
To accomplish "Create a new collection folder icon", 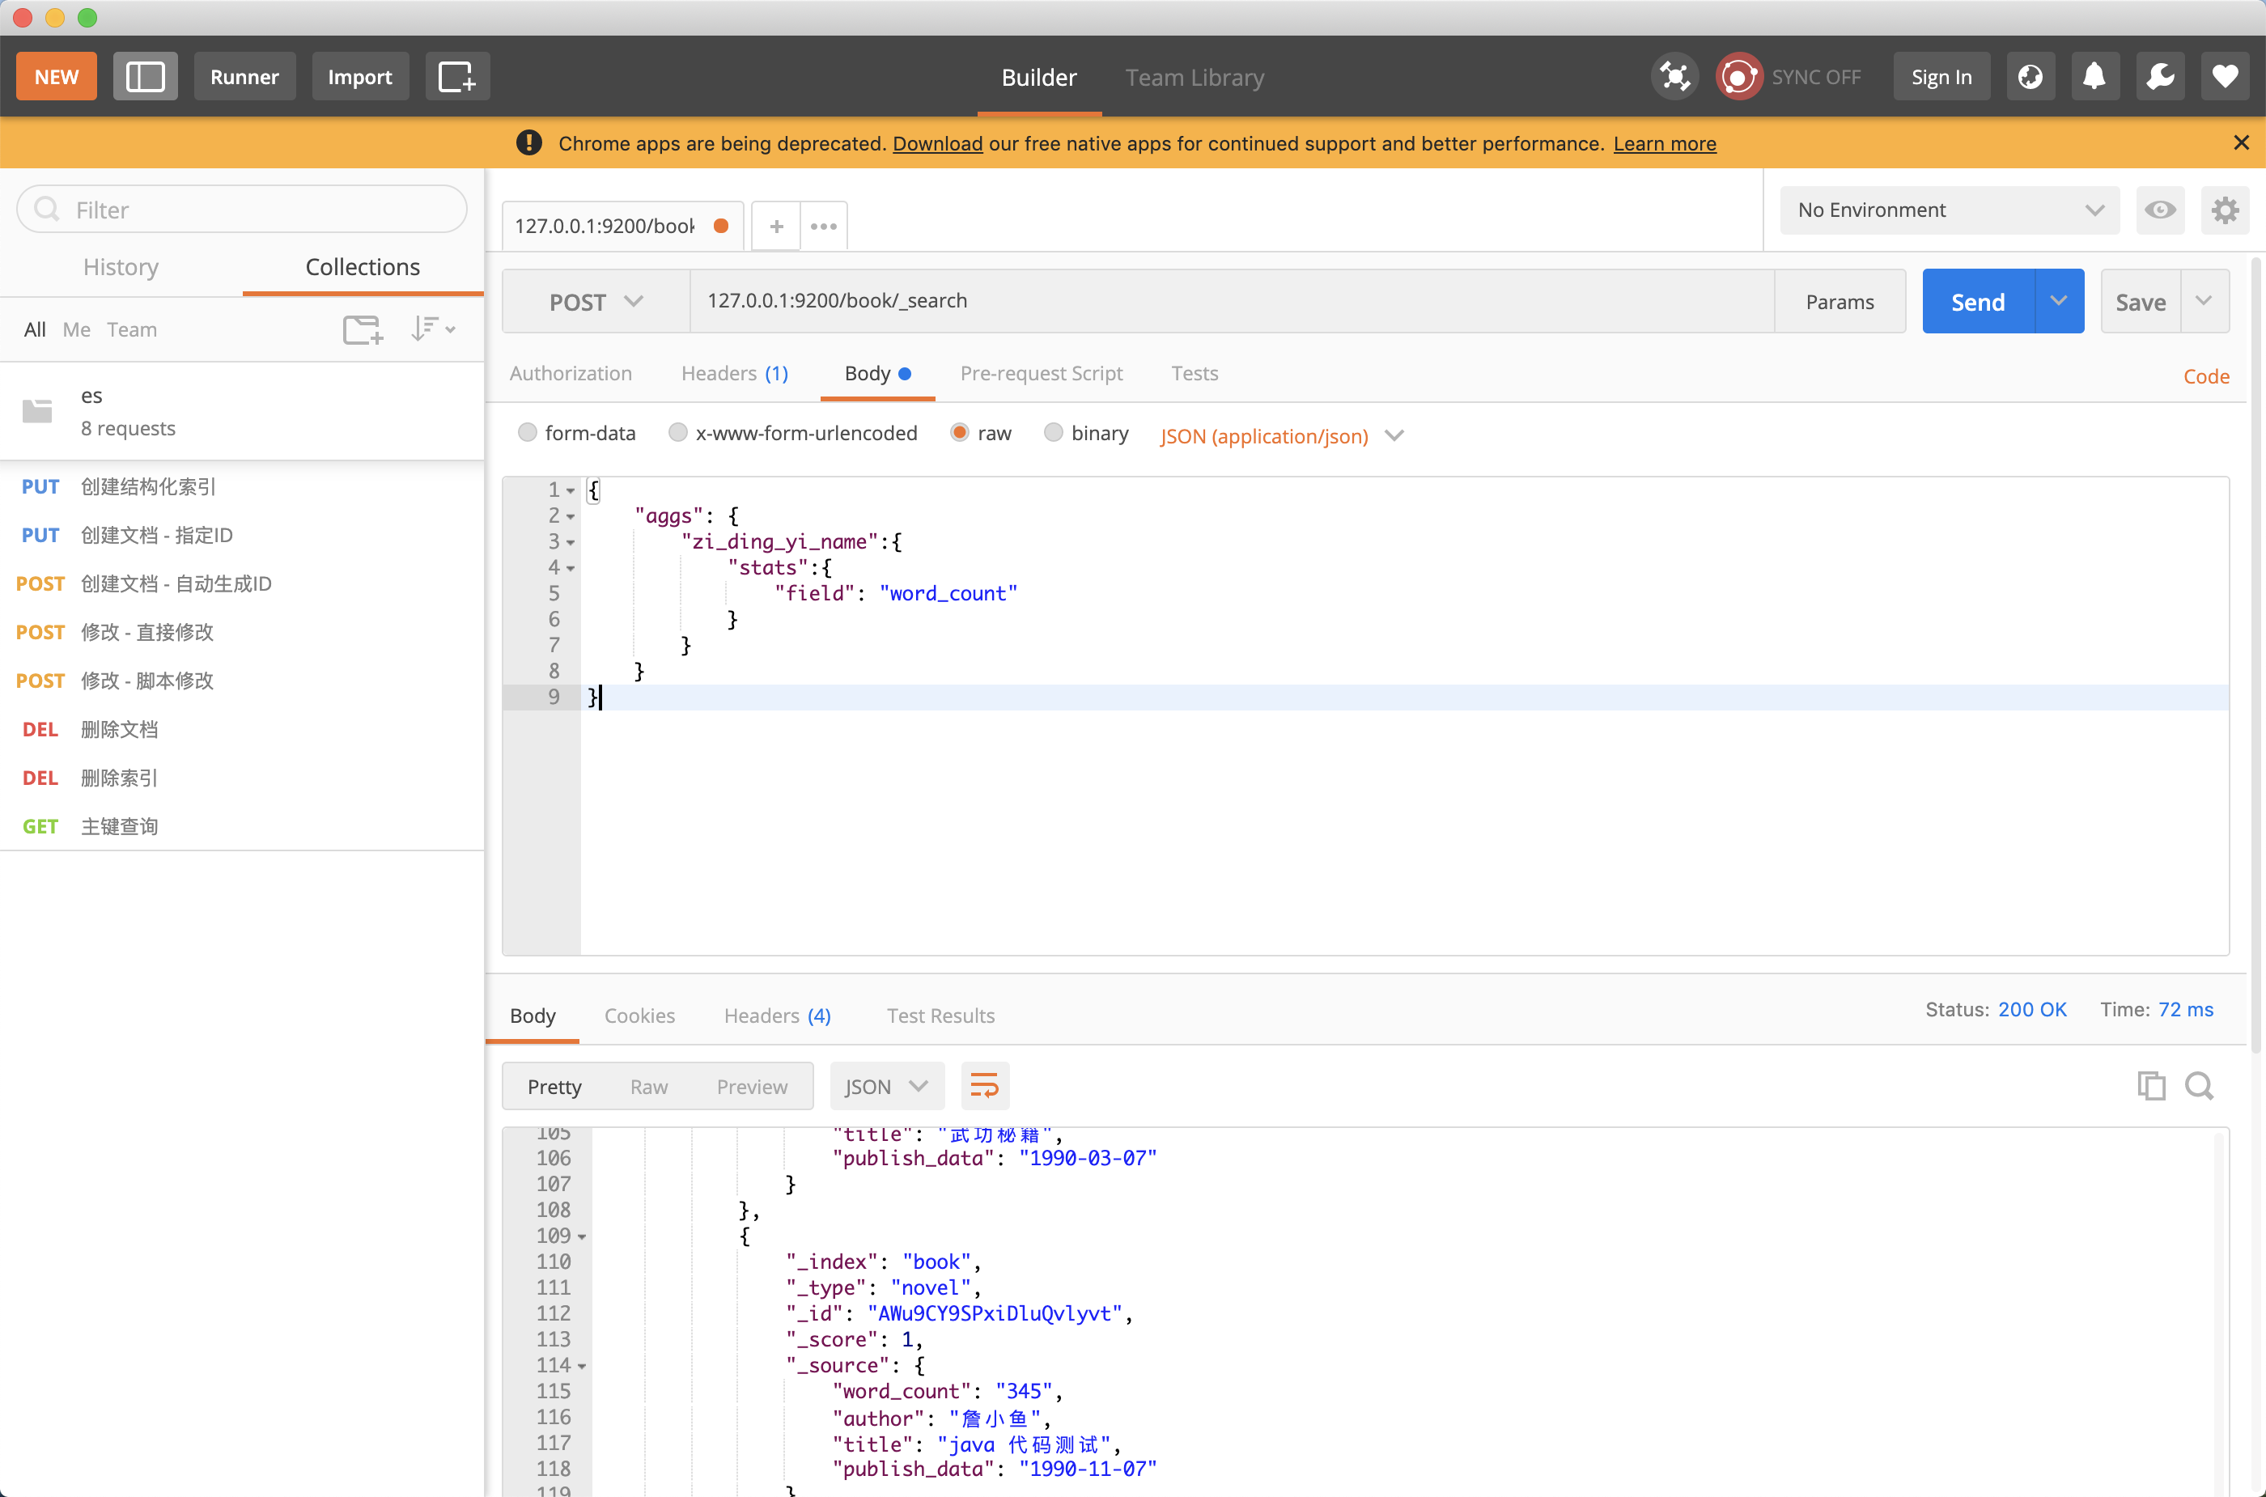I will click(x=362, y=329).
